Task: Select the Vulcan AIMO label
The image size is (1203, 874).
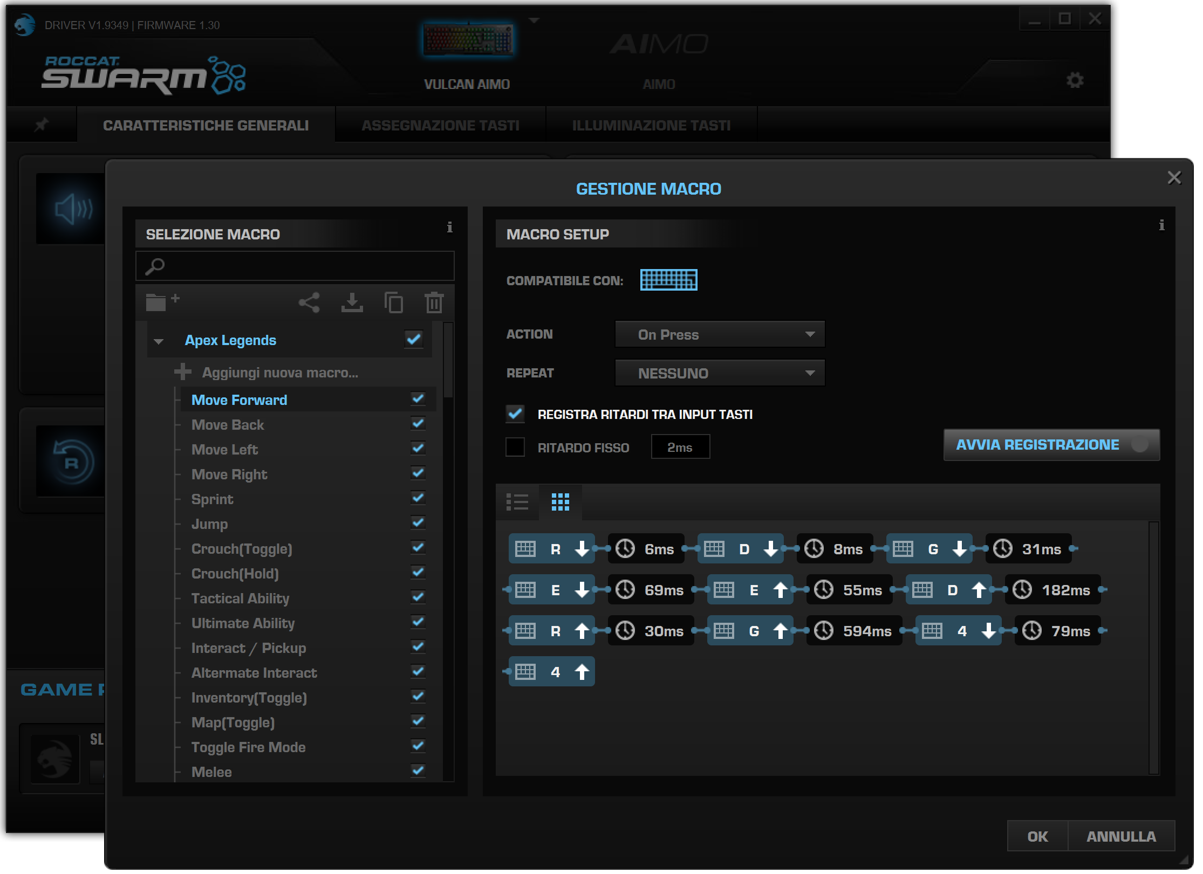Action: (467, 85)
